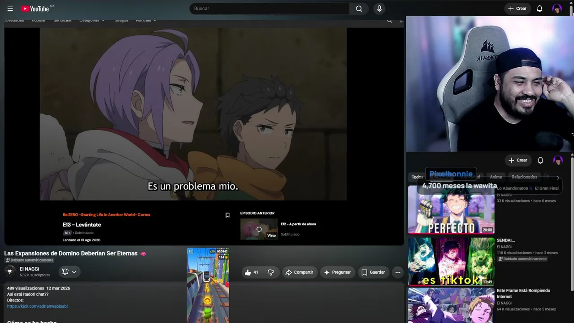Open more actions three-dot menu
This screenshot has width=574, height=323.
[398, 272]
